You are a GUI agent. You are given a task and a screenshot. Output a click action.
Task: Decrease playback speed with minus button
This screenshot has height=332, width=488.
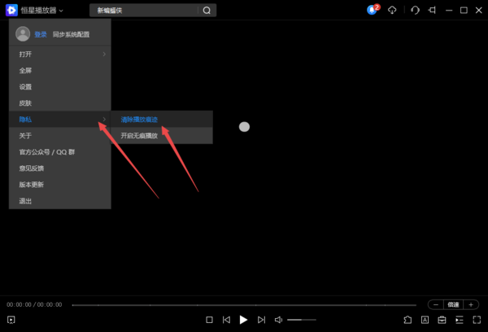click(x=436, y=304)
